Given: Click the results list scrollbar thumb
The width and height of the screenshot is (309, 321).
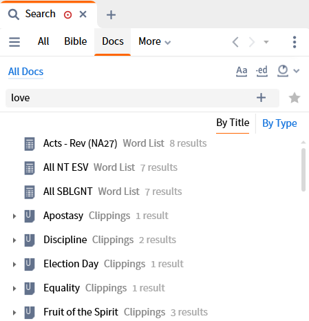Looking at the screenshot, I should pyautogui.click(x=303, y=169).
